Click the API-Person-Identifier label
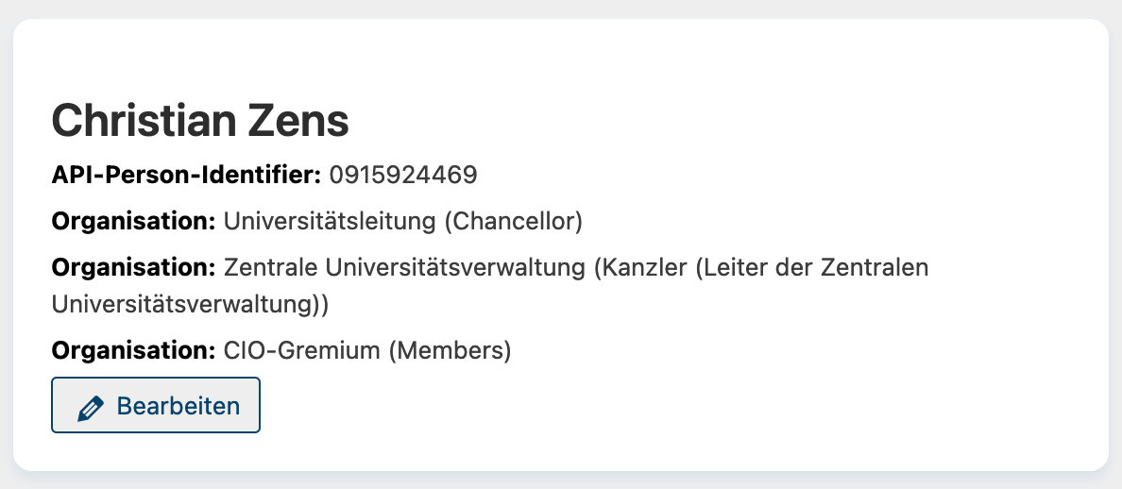This screenshot has height=489, width=1122. click(186, 175)
